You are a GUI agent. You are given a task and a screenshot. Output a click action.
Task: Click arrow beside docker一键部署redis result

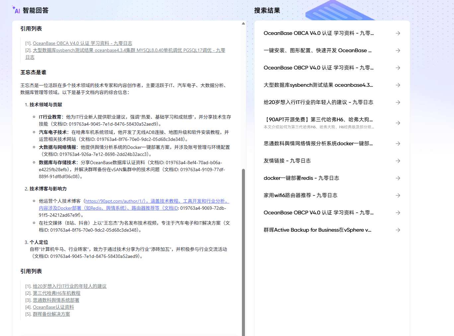398,178
